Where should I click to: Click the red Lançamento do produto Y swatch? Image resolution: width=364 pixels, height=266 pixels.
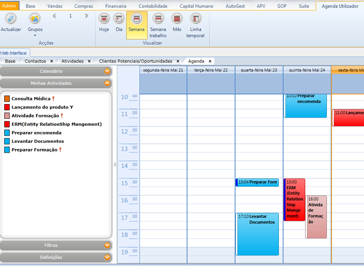[x=7, y=107]
